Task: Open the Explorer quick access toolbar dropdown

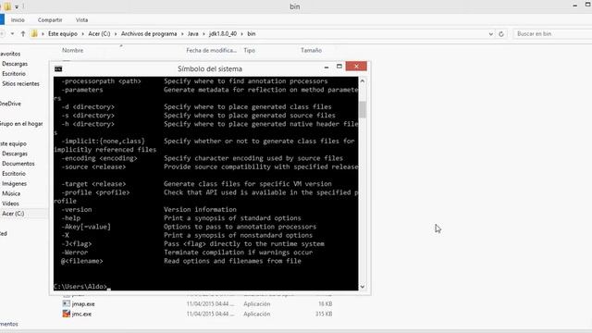Action: pyautogui.click(x=17, y=6)
